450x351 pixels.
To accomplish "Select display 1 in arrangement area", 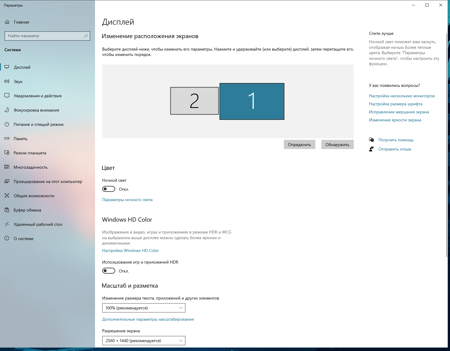I will pyautogui.click(x=252, y=101).
